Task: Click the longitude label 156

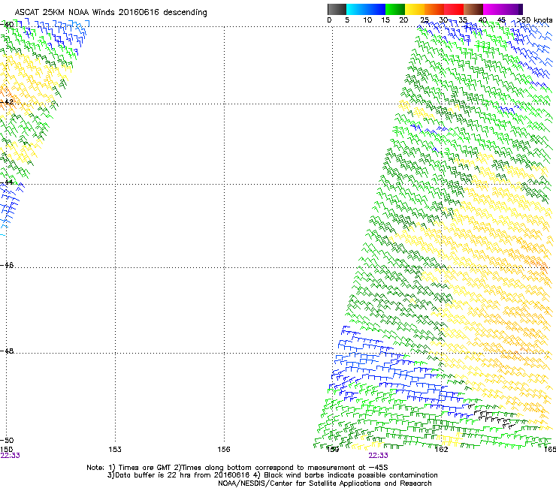Action: (224, 450)
